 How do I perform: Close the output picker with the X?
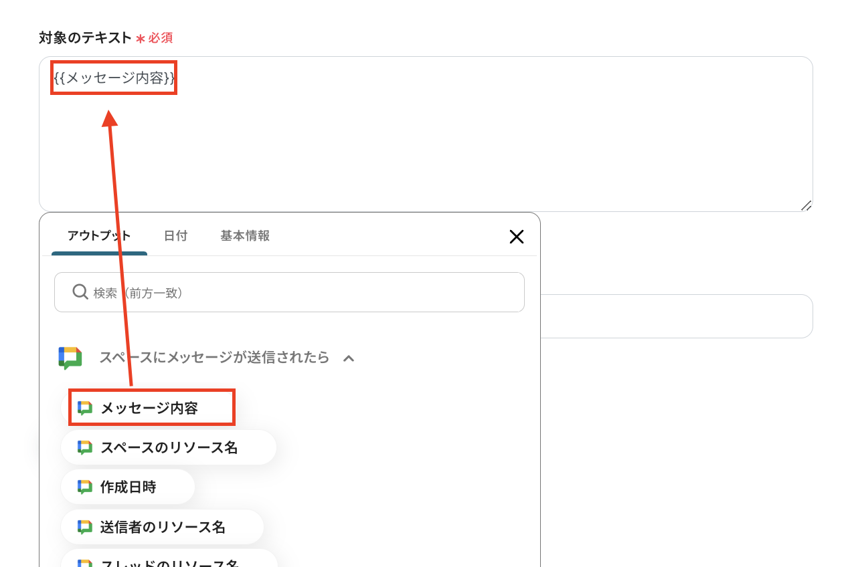tap(516, 237)
